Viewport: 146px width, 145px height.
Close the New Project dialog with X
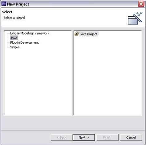pyautogui.click(x=141, y=4)
